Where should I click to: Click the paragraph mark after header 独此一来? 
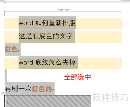[69, 10]
